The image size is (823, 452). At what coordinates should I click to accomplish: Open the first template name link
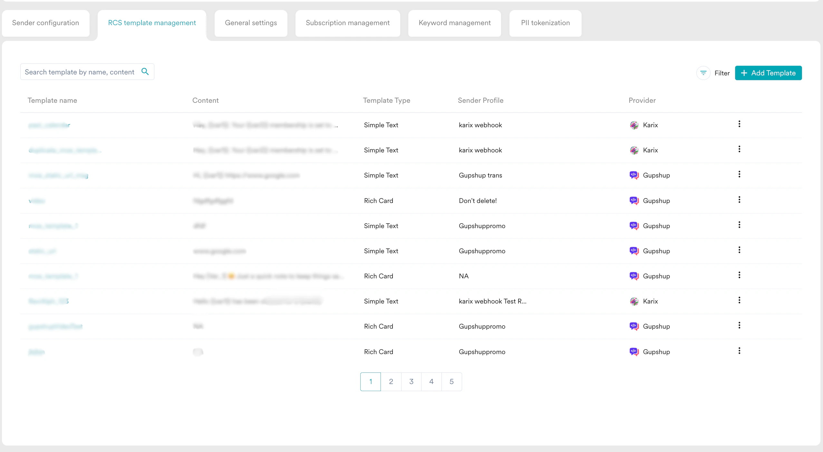click(x=49, y=125)
